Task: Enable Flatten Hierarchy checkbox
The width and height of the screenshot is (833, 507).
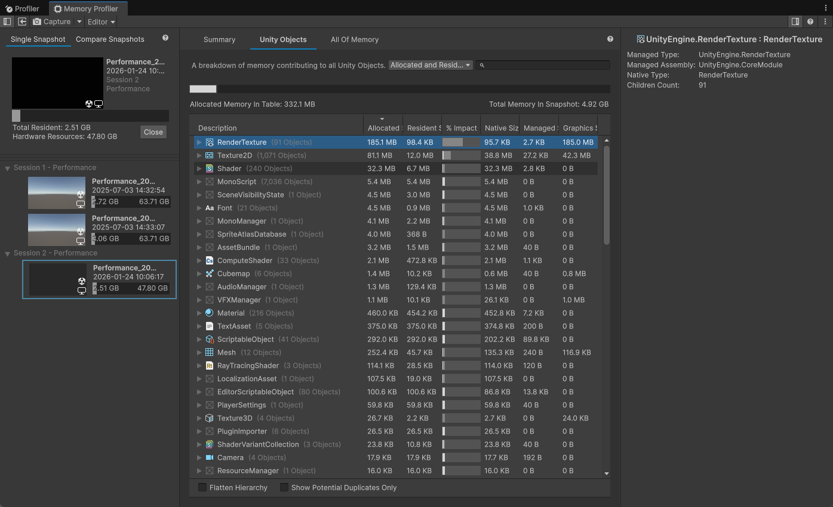Action: click(x=202, y=487)
